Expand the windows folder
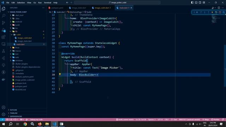This screenshot has height=127, width=226. [x=27, y=60]
